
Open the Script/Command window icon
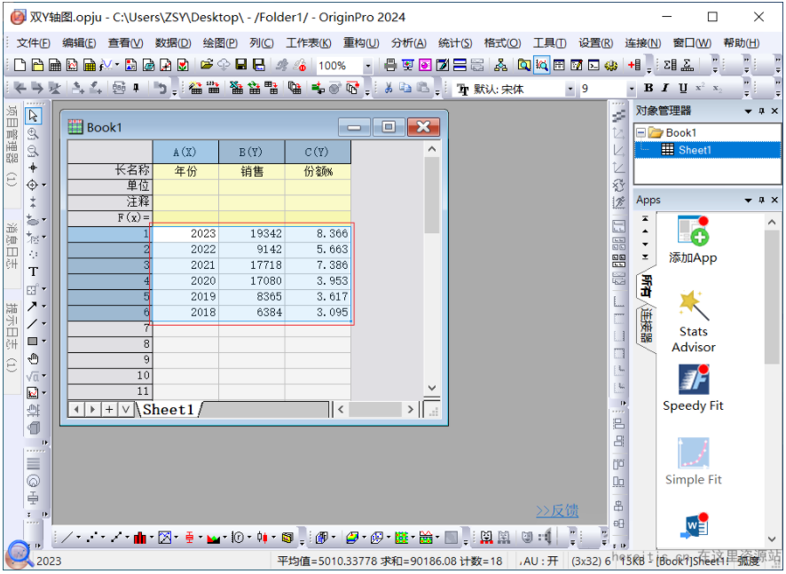(x=593, y=65)
